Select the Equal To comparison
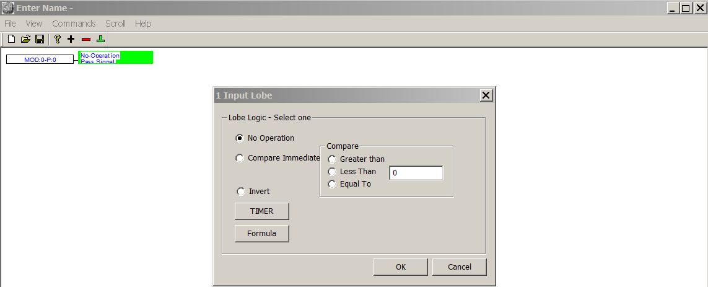This screenshot has width=708, height=287. coord(333,184)
